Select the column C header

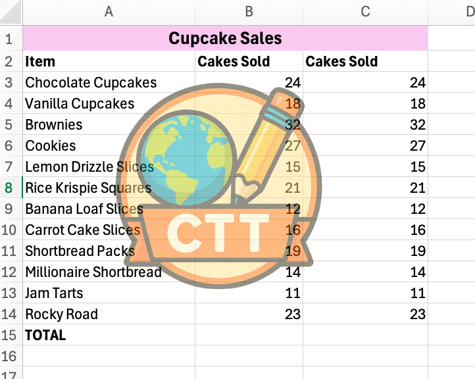[x=365, y=11]
